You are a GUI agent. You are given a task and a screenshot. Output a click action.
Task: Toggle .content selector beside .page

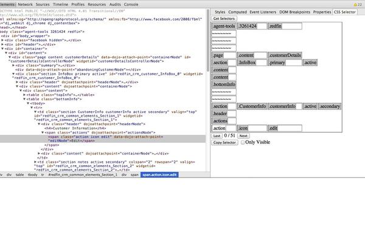pyautogui.click(x=246, y=55)
